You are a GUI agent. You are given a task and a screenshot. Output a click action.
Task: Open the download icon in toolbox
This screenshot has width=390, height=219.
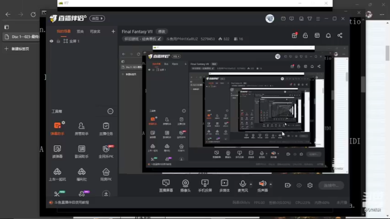pos(106,194)
